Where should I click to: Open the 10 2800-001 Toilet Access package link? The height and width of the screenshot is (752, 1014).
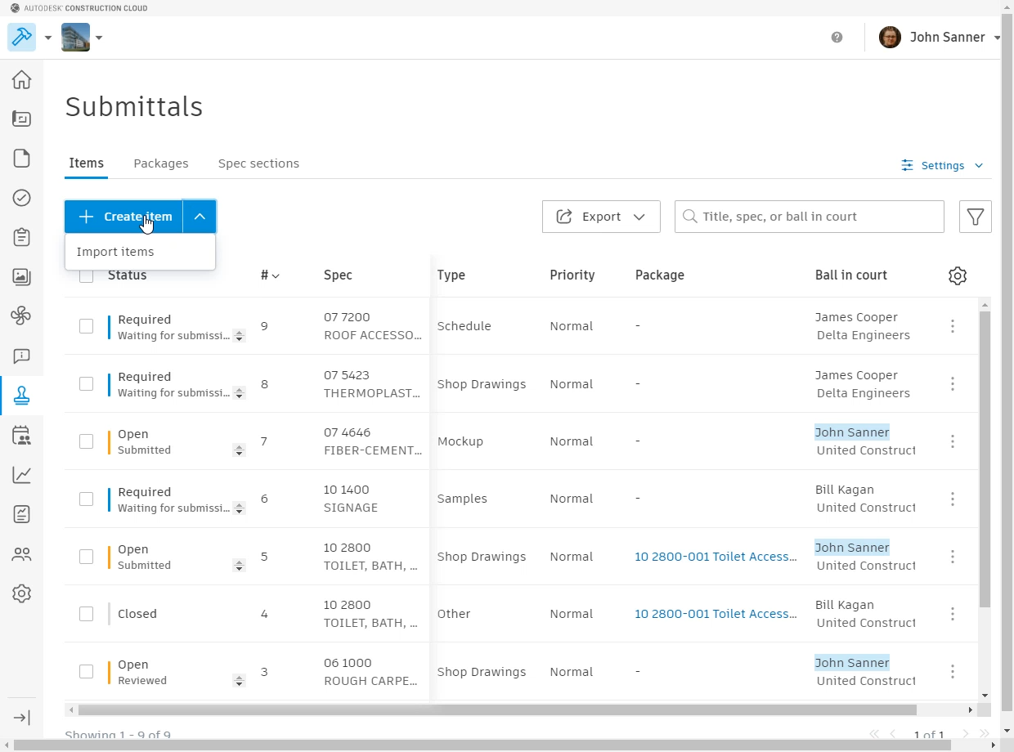[x=715, y=557]
